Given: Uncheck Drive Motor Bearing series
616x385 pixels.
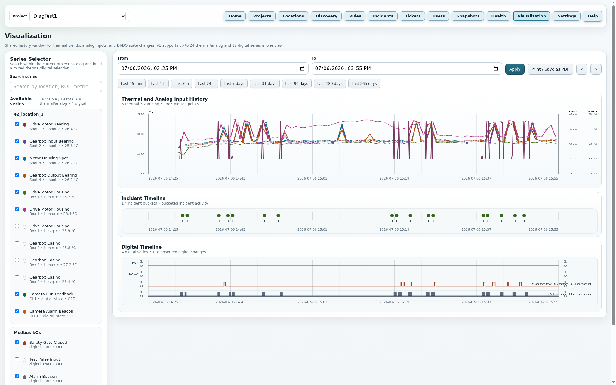Looking at the screenshot, I should [17, 124].
